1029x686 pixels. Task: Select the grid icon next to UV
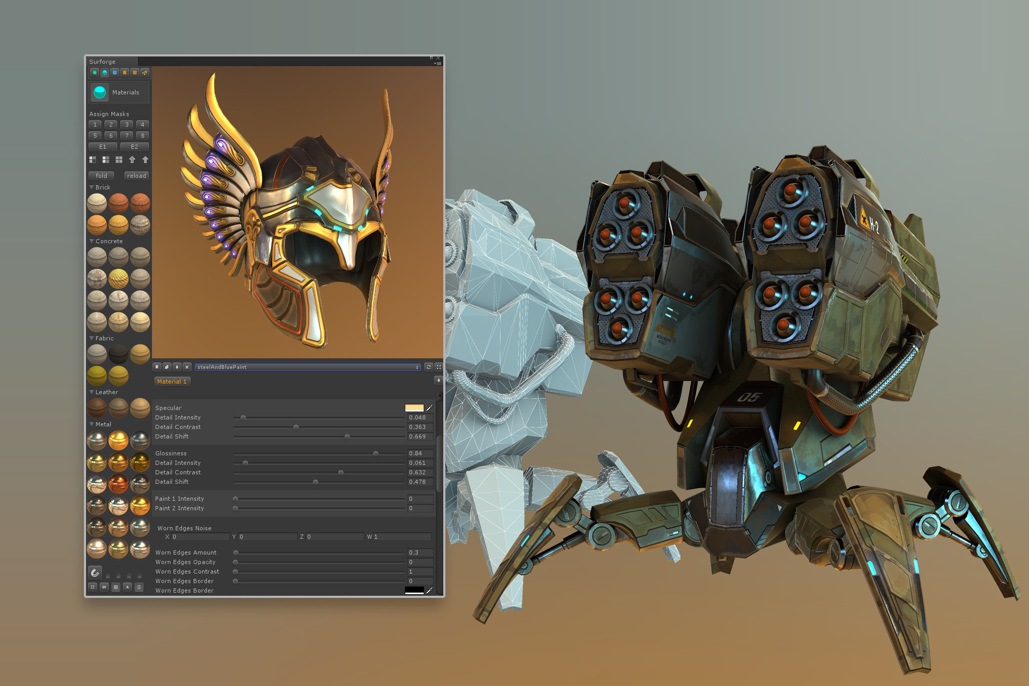coord(116,587)
